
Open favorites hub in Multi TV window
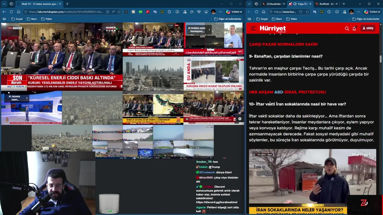coord(192,12)
